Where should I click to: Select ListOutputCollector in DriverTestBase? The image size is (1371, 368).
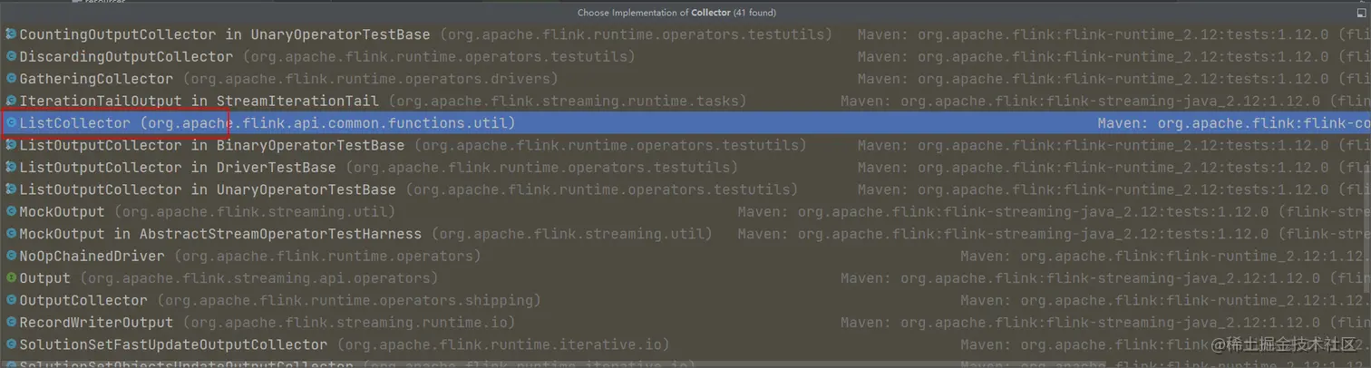[685, 167]
